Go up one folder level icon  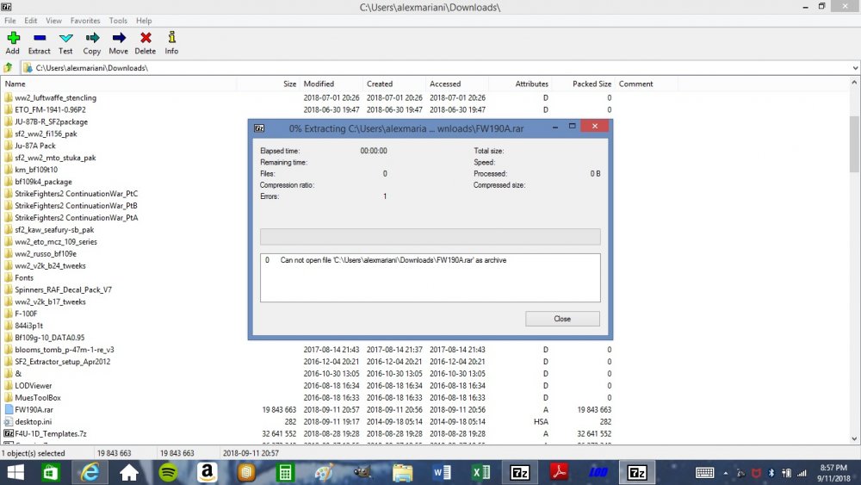9,68
